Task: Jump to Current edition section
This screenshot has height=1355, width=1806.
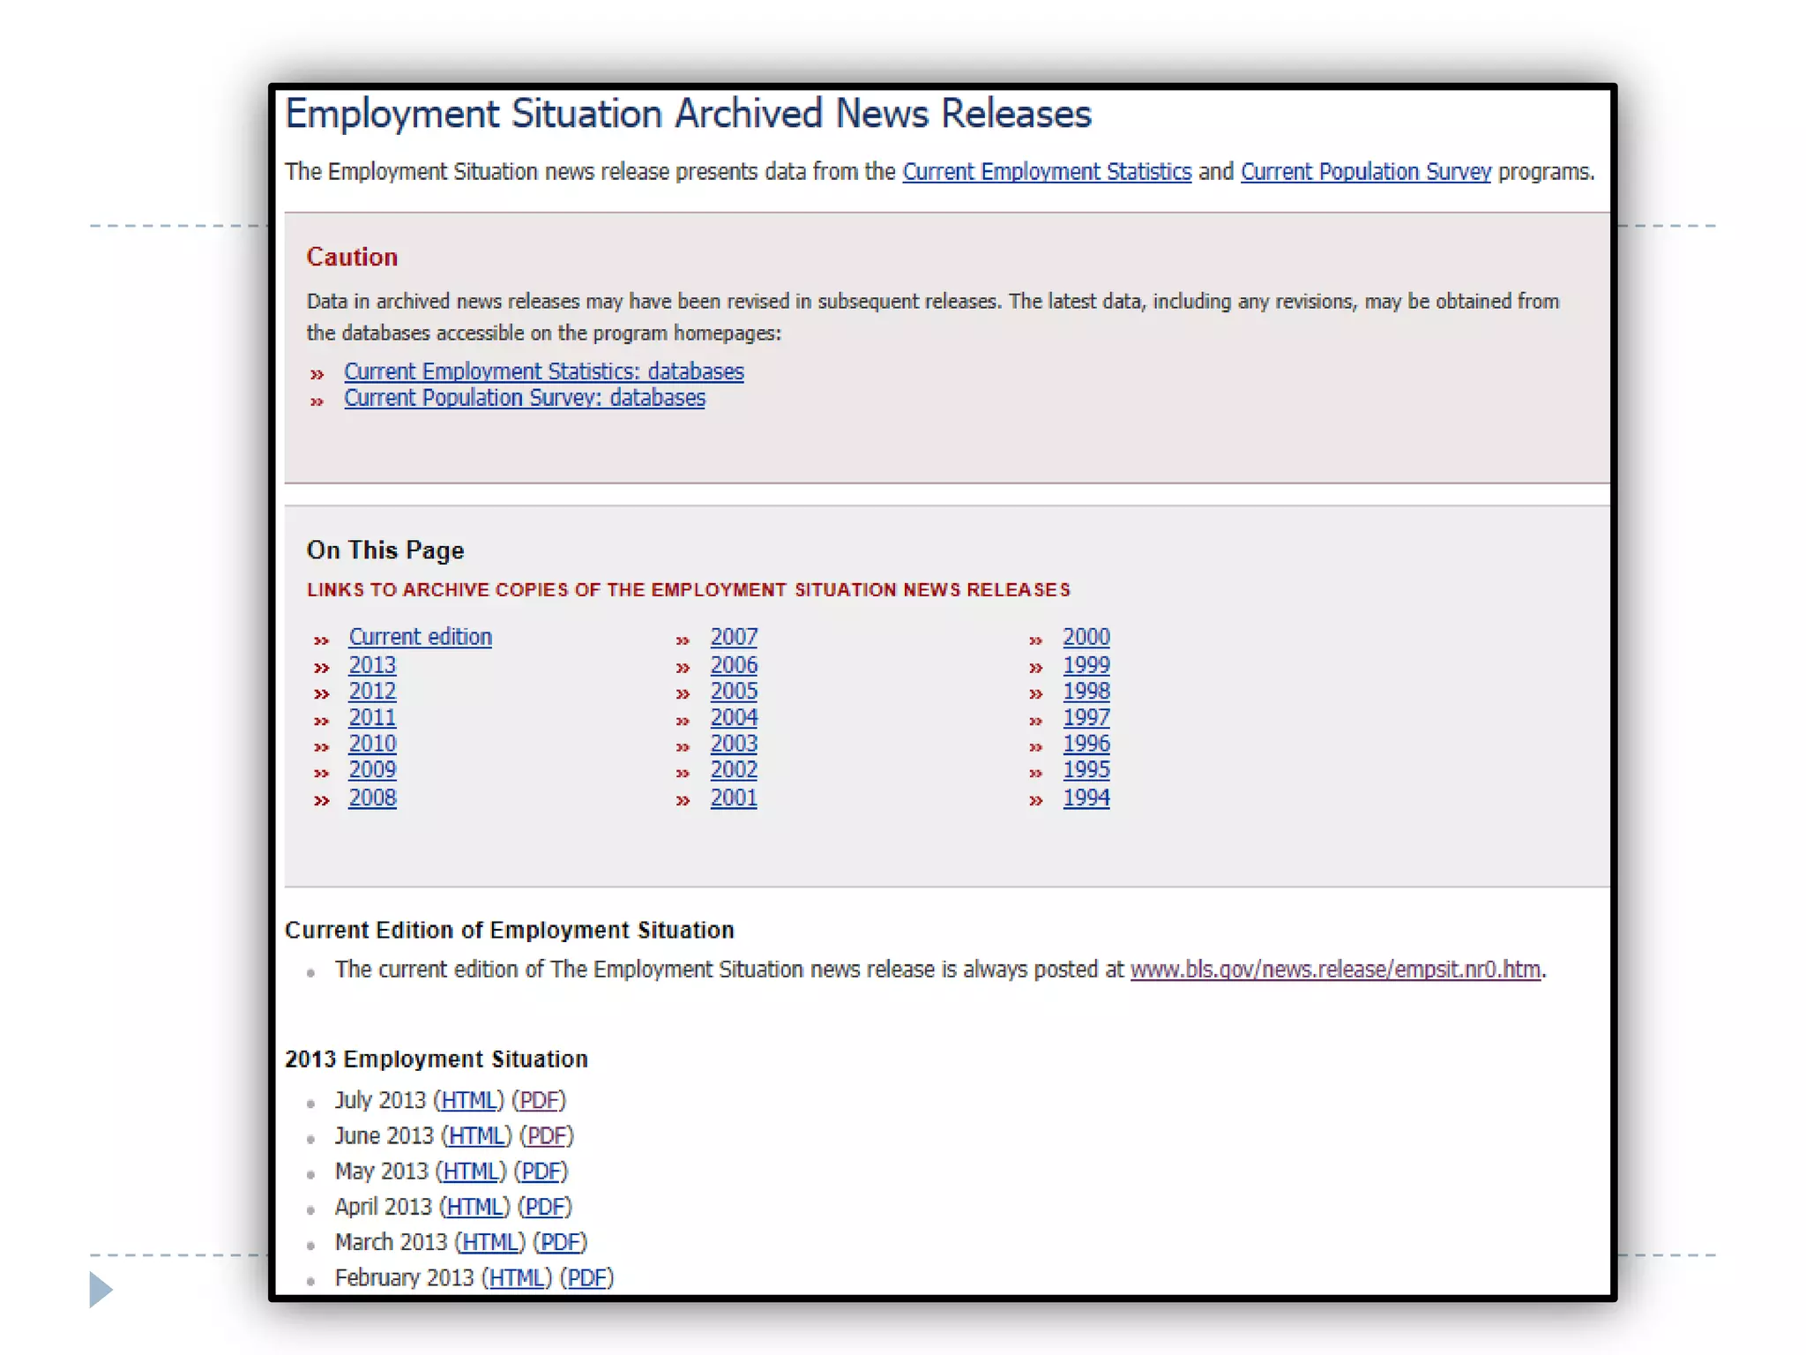Action: point(420,637)
